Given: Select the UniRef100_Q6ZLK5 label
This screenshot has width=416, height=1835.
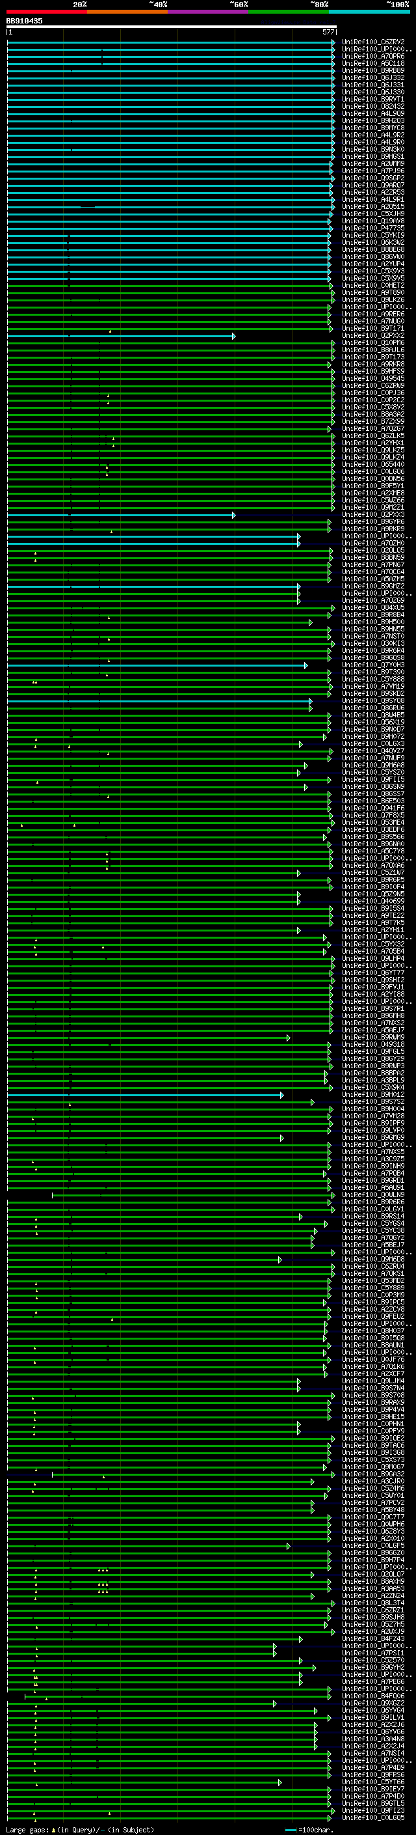Looking at the screenshot, I should [373, 436].
